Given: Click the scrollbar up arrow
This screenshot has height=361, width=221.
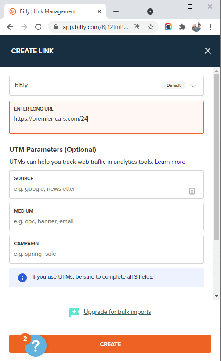Looking at the screenshot, I should [216, 71].
